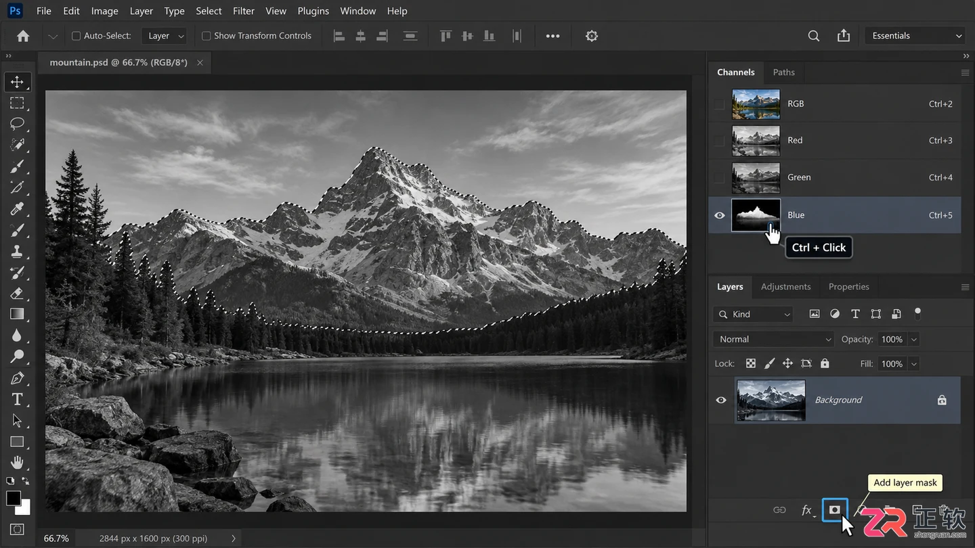This screenshot has height=548, width=975.
Task: Select the Gradient tool
Action: 17,314
